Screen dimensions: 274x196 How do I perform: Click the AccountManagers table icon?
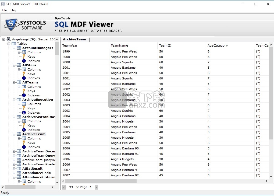tap(19, 48)
